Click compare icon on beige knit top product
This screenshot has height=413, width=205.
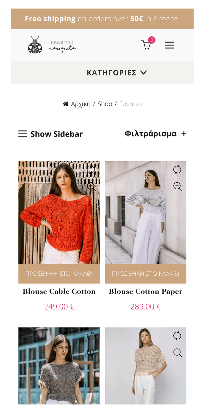pyautogui.click(x=177, y=336)
